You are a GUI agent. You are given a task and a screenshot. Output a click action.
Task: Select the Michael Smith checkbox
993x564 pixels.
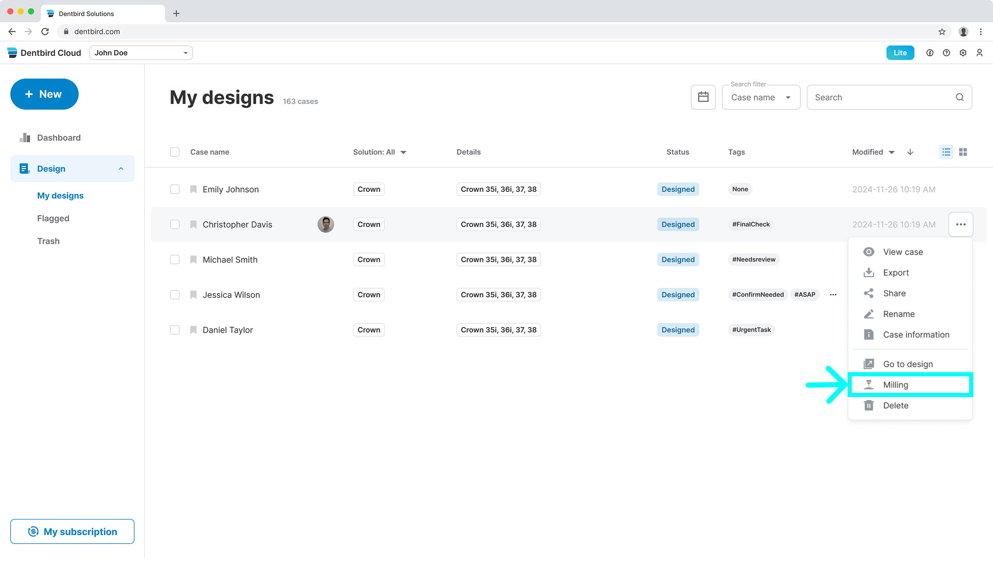[x=175, y=260]
